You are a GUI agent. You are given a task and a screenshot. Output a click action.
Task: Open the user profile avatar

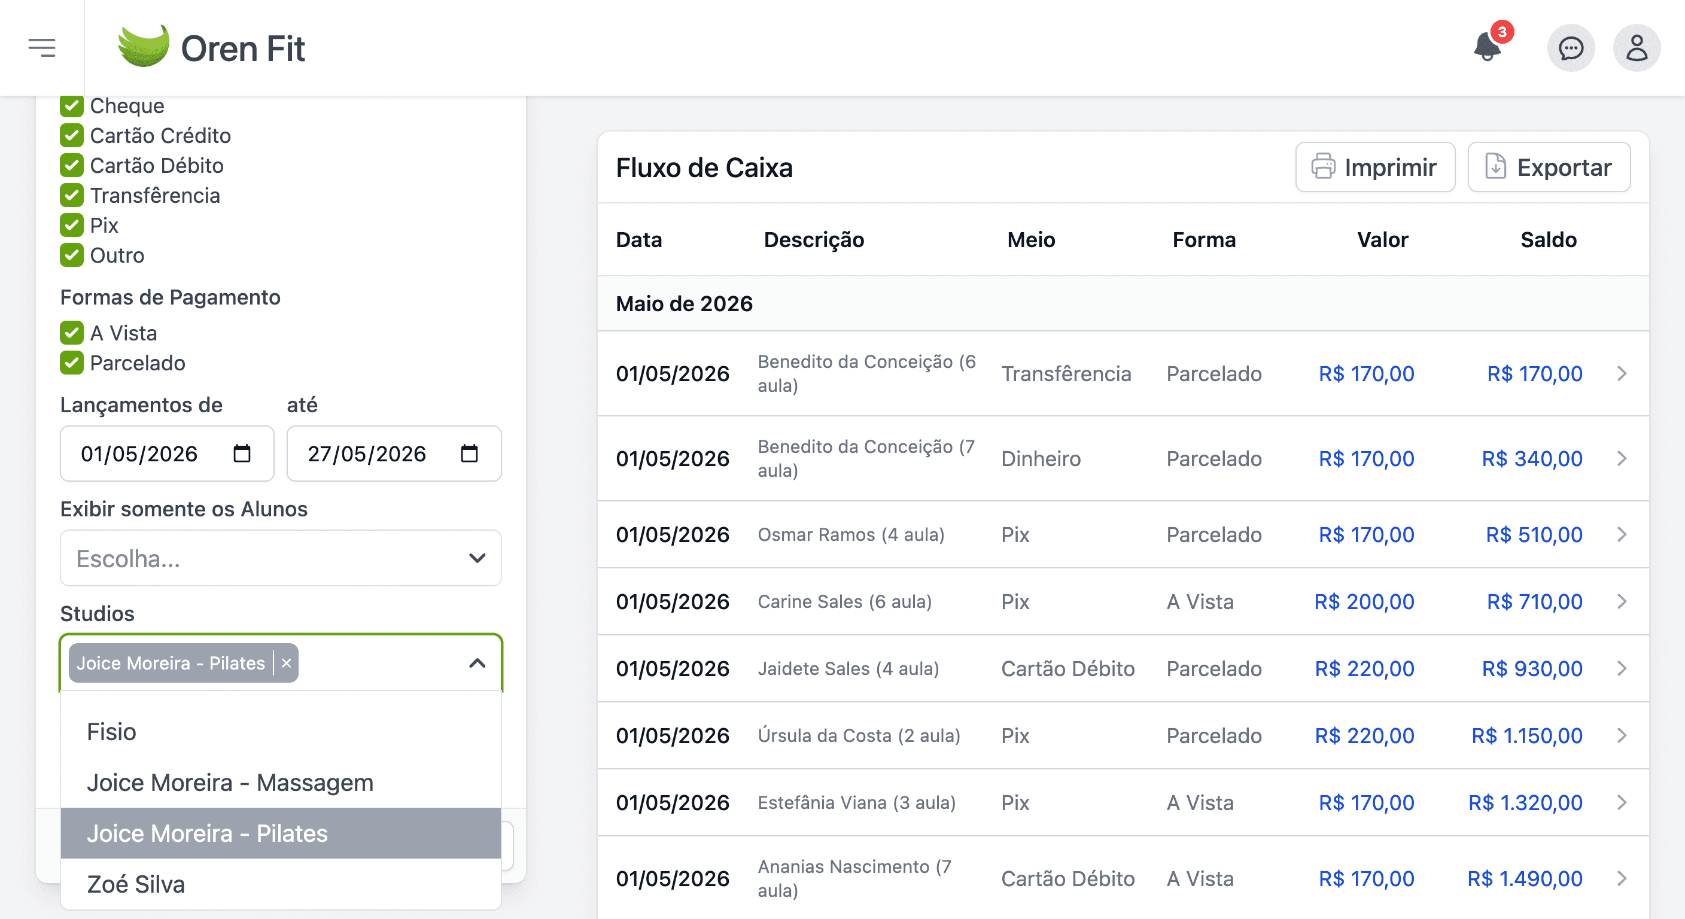point(1637,48)
